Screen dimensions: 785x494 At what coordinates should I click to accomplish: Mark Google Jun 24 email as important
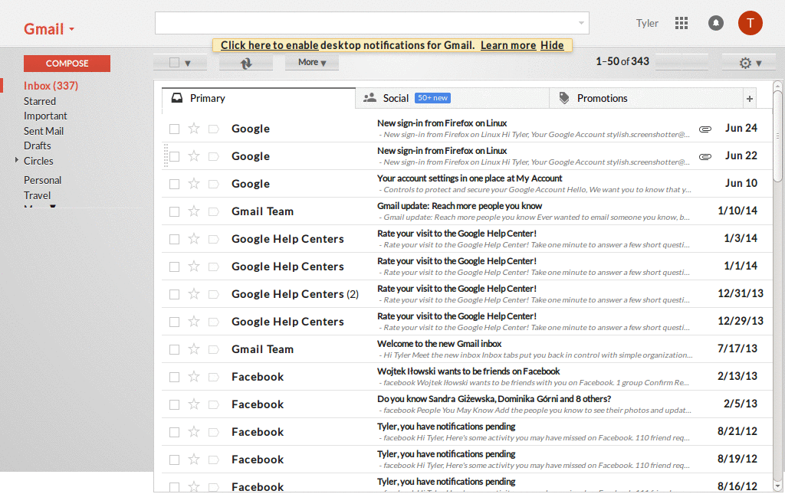(x=214, y=129)
